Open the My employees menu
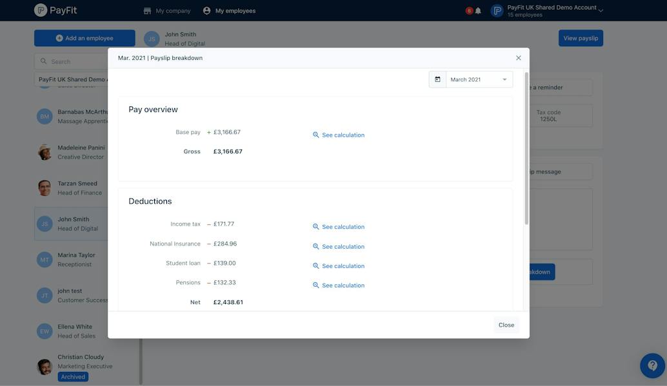 (x=229, y=10)
